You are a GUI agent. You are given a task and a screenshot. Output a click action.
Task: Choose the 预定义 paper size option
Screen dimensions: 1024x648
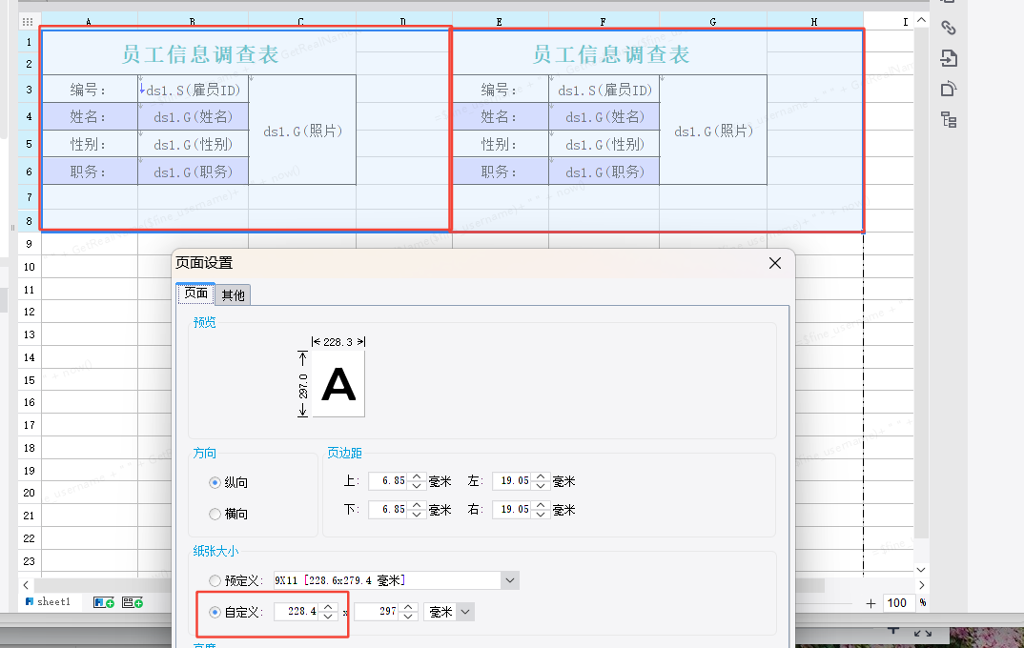[x=215, y=580]
